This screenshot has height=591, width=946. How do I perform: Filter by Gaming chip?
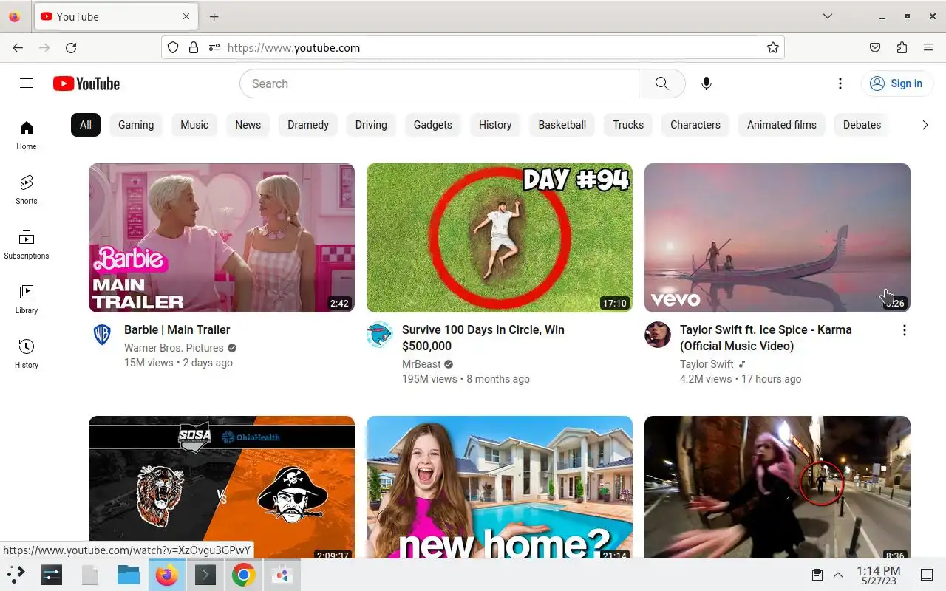pos(136,125)
